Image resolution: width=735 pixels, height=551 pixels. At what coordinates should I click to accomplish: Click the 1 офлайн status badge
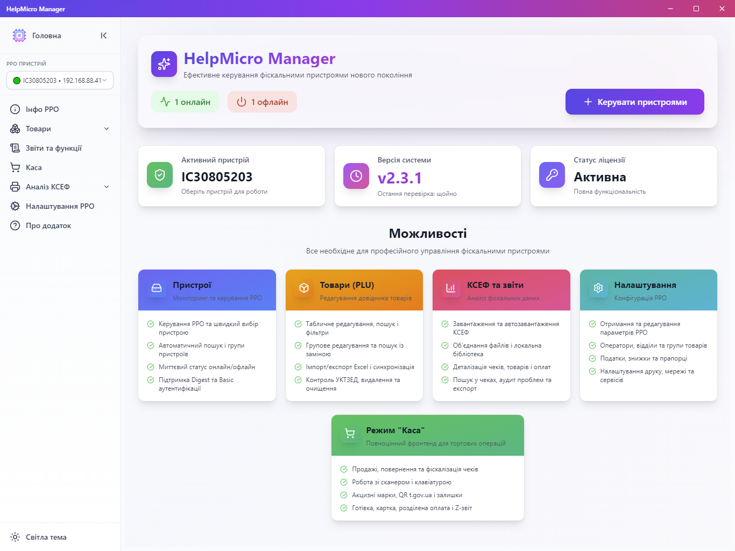pyautogui.click(x=262, y=102)
